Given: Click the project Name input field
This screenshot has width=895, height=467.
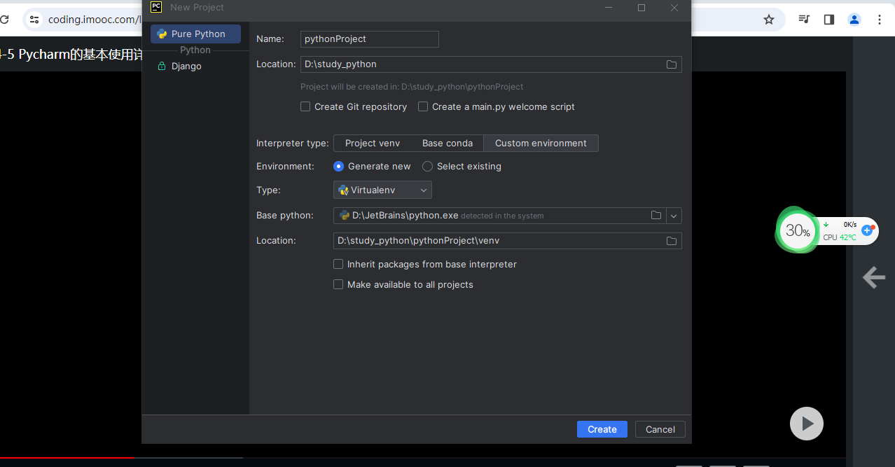Looking at the screenshot, I should (370, 39).
